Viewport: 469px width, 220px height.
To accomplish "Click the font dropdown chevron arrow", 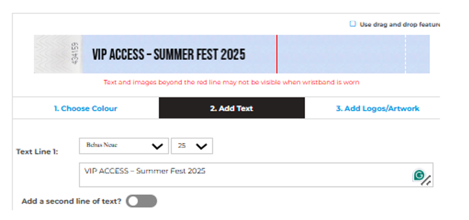I will point(157,147).
